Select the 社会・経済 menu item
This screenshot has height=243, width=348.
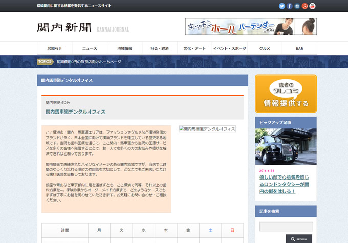tap(160, 48)
